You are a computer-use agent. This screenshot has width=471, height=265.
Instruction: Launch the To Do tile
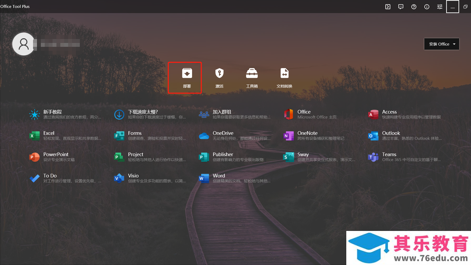[65, 178]
